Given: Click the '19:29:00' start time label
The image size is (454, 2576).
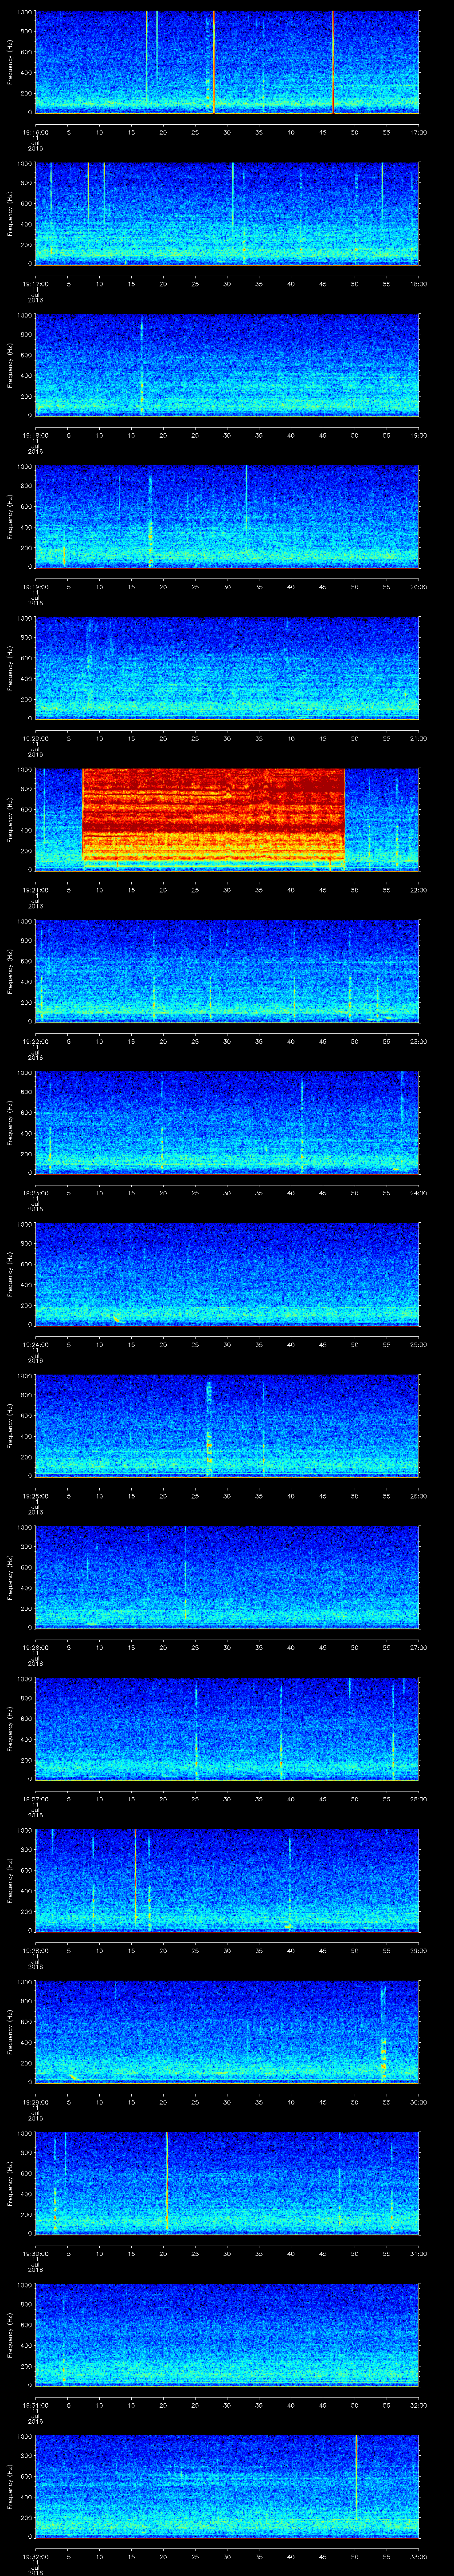Looking at the screenshot, I should tap(36, 2101).
